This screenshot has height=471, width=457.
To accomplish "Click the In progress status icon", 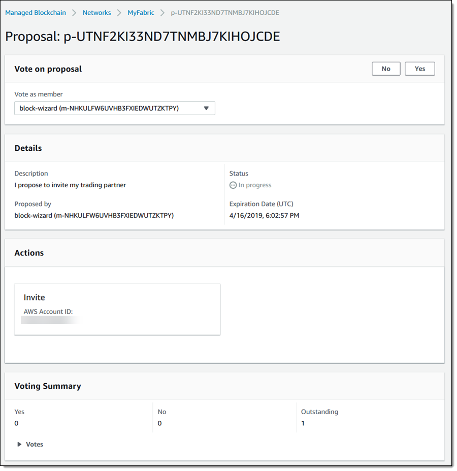I will click(x=233, y=185).
